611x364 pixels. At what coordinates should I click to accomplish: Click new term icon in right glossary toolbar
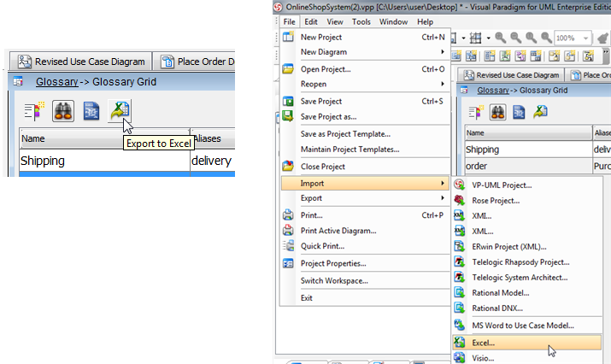click(x=476, y=112)
